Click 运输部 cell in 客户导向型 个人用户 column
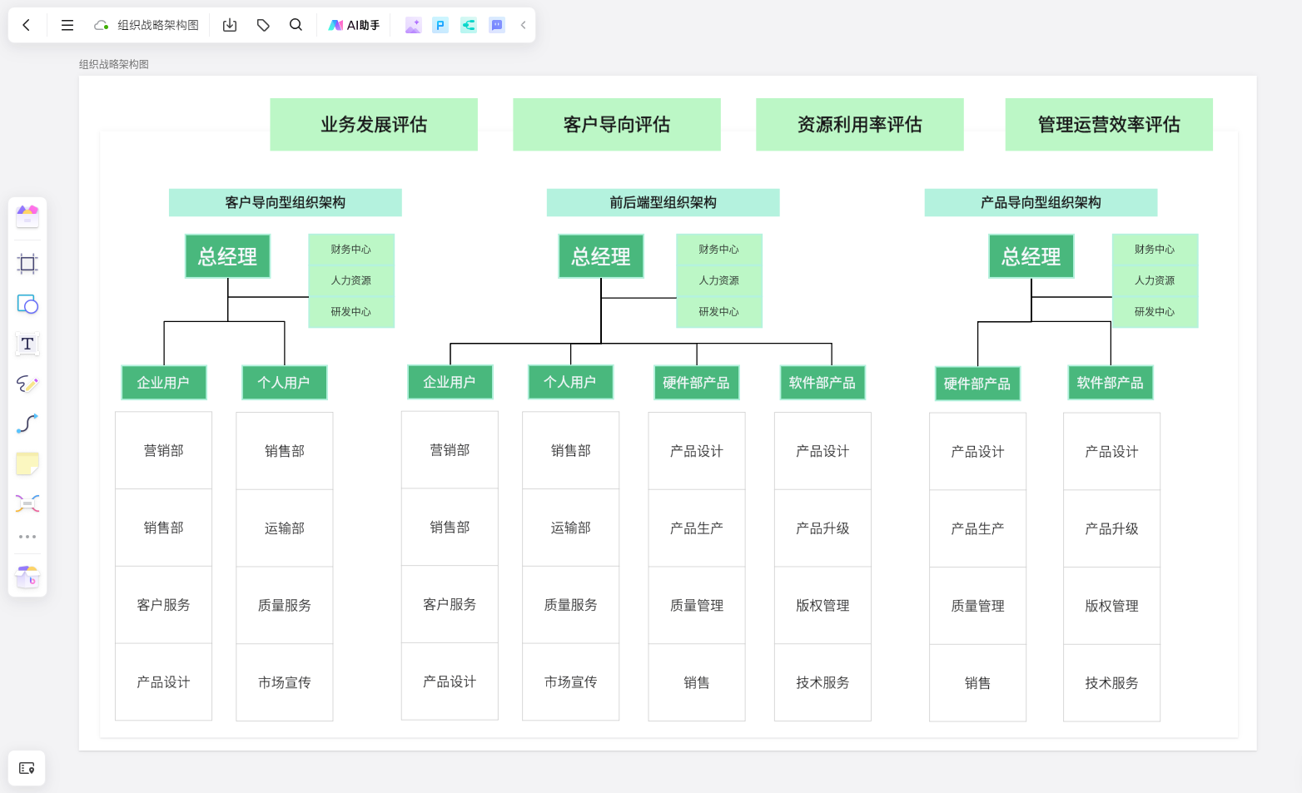 [285, 528]
